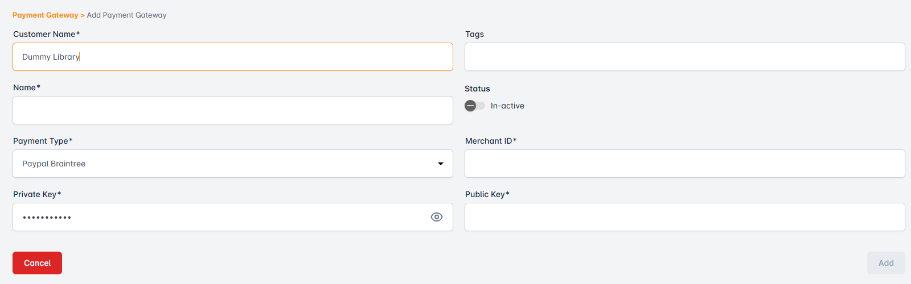Go back via Payment Gateway breadcrumb link
Screen dimensions: 911x284
45,15
